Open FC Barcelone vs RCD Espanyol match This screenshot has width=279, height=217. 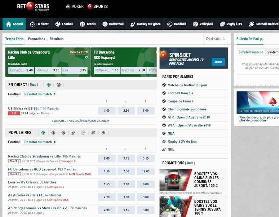coord(32,169)
